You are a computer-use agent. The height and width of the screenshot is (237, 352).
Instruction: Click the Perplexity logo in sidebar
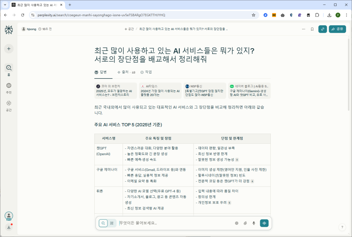9,30
